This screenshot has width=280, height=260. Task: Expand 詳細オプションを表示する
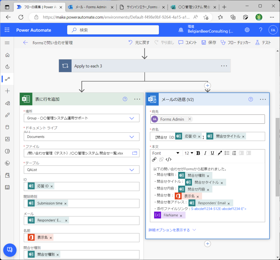coord(172,230)
